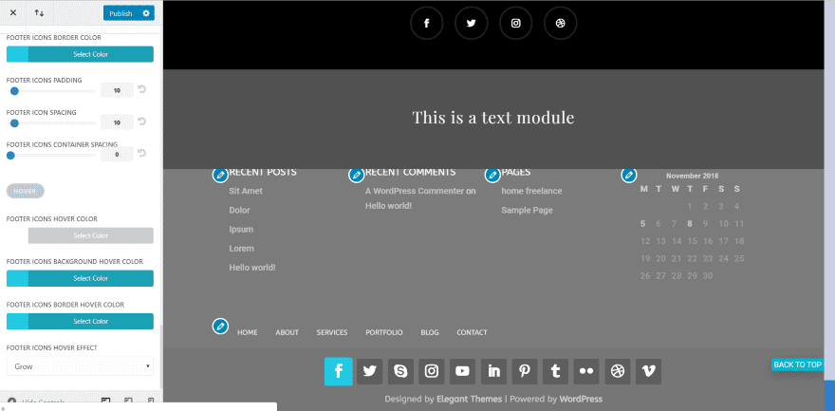Click the Footer Icons Padding number field
This screenshot has height=411, width=835.
117,91
